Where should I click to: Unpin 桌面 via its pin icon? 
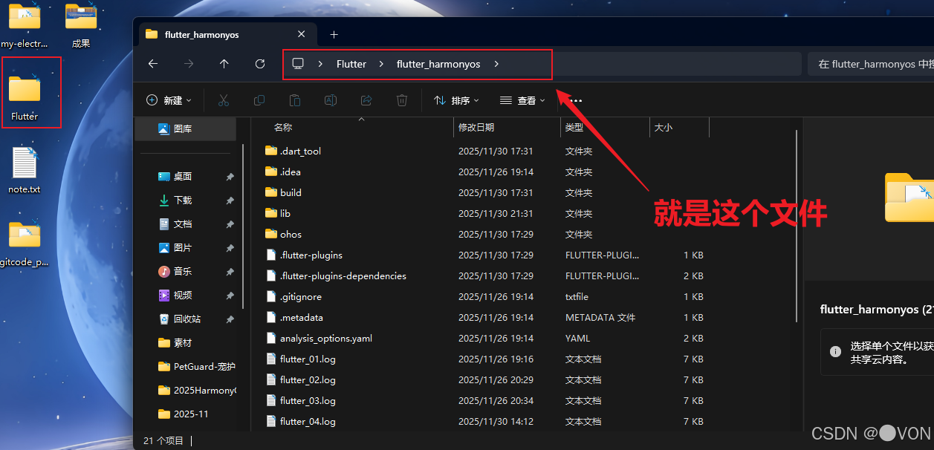pos(230,177)
